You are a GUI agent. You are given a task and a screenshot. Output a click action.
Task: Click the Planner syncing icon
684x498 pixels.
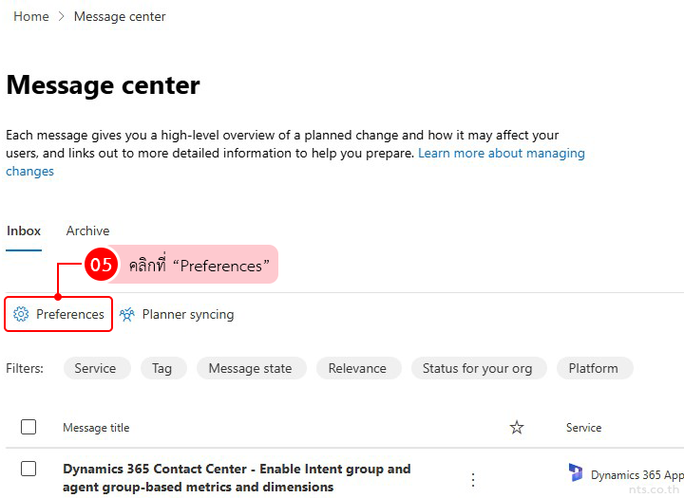(127, 314)
